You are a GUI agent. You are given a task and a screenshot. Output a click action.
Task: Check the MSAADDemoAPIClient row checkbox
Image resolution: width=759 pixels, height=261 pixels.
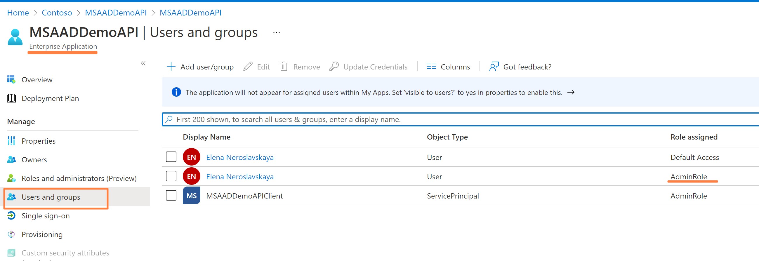pyautogui.click(x=171, y=196)
